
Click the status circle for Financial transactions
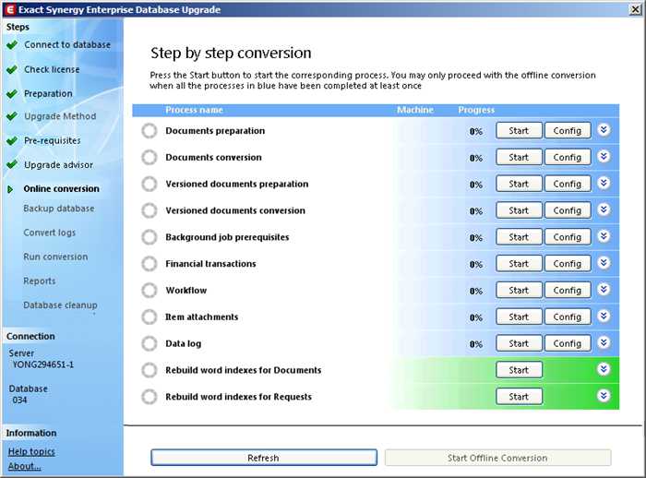pos(150,264)
